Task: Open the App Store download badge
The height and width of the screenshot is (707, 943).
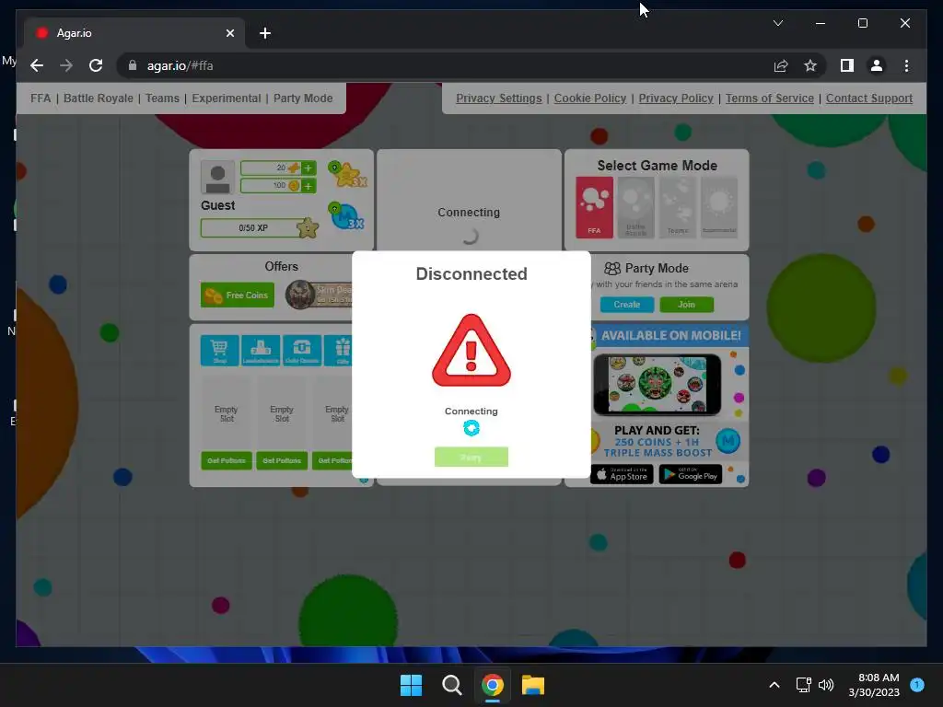Action: (x=622, y=475)
